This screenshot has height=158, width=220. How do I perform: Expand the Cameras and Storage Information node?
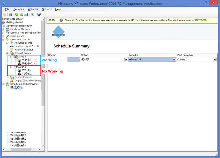click(x=3, y=33)
